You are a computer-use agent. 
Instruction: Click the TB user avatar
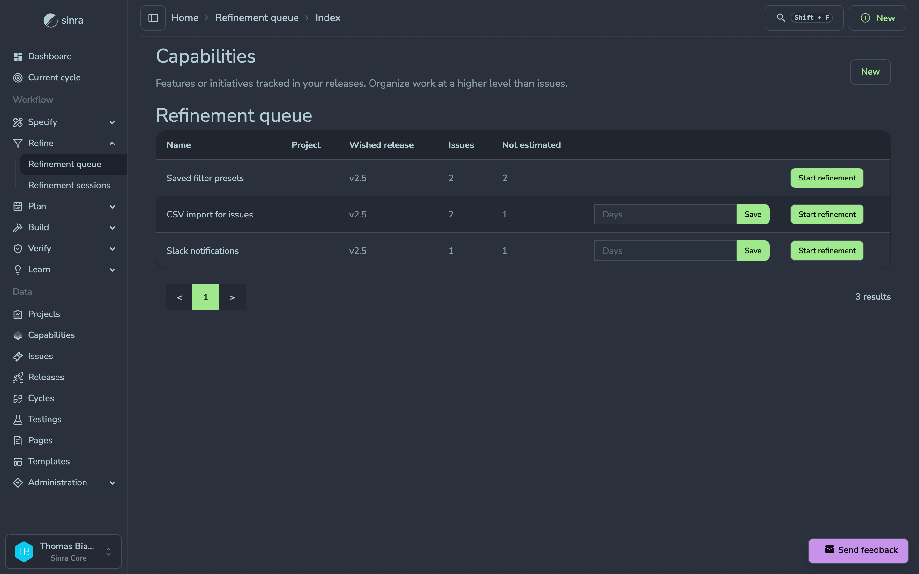[24, 552]
